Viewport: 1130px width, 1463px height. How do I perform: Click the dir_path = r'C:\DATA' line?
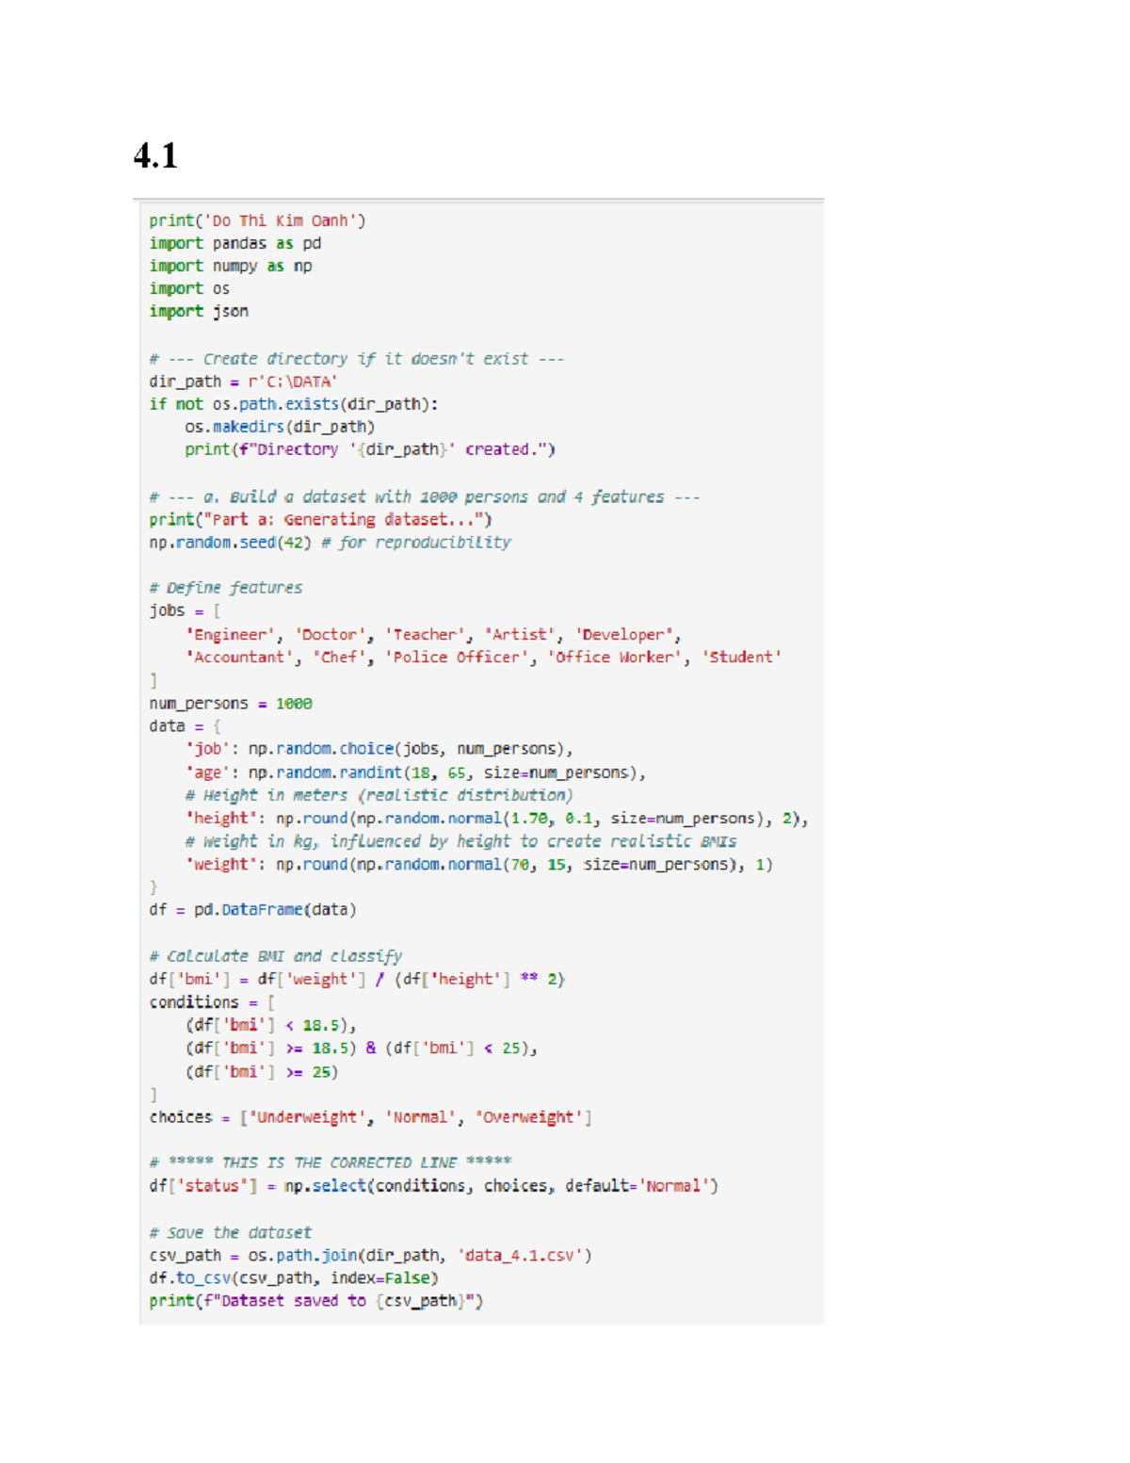[243, 382]
